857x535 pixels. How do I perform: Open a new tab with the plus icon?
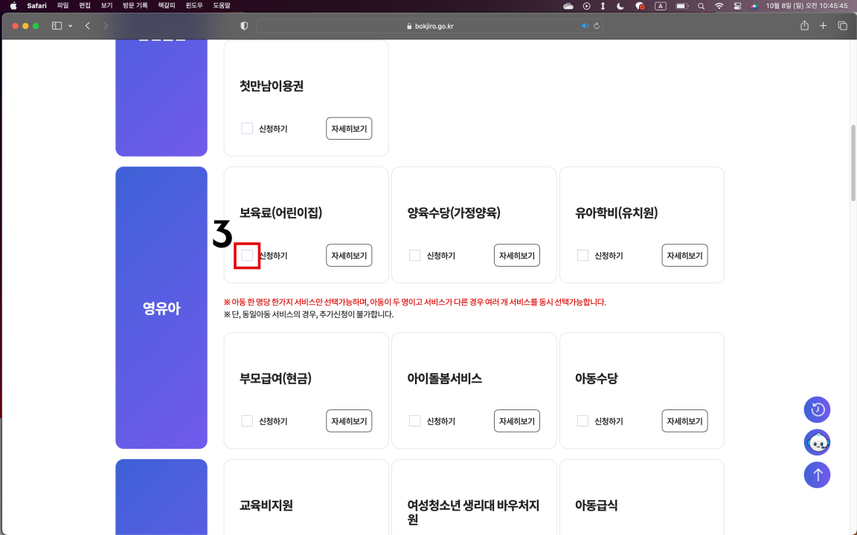coord(823,25)
